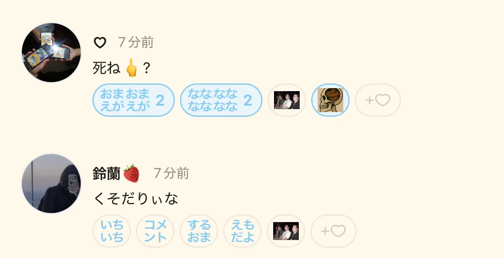Select the いちいち reaction pill
This screenshot has height=258, width=504.
point(112,231)
